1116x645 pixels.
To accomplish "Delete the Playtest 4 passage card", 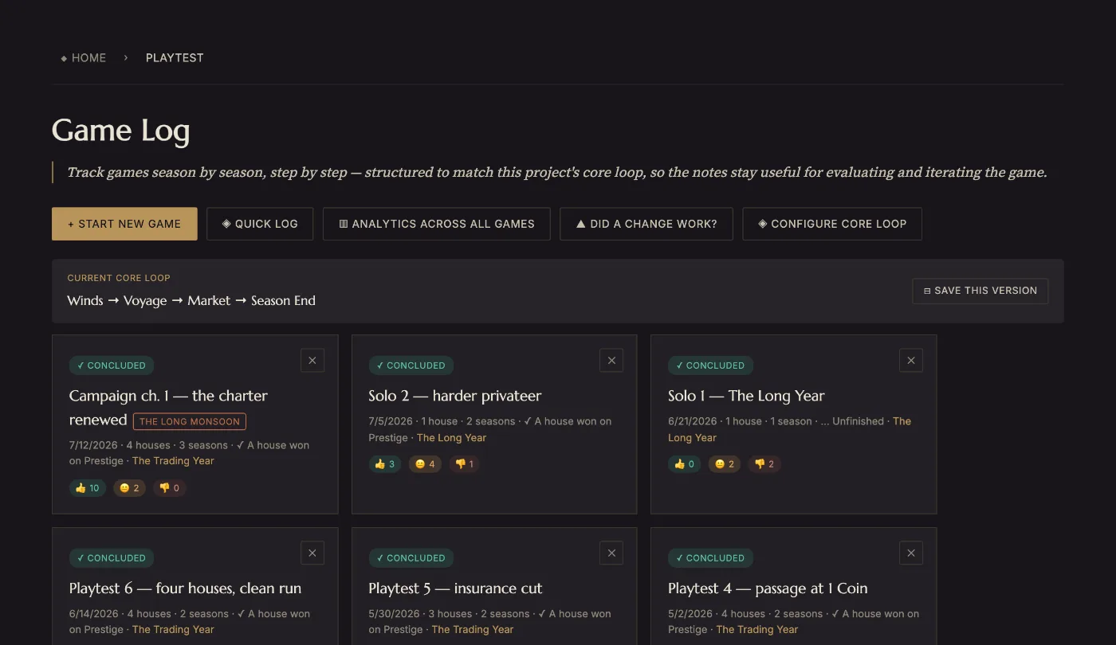I will tap(911, 553).
